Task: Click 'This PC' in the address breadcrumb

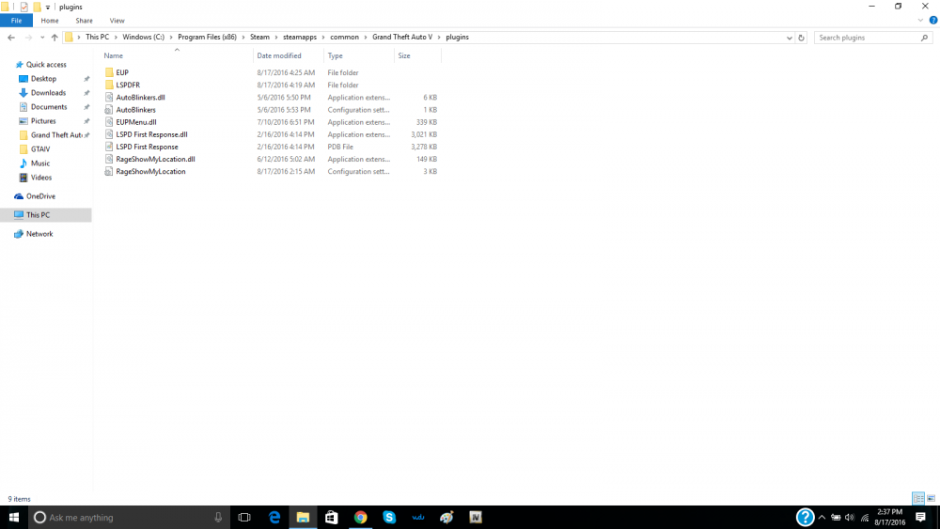Action: [97, 38]
